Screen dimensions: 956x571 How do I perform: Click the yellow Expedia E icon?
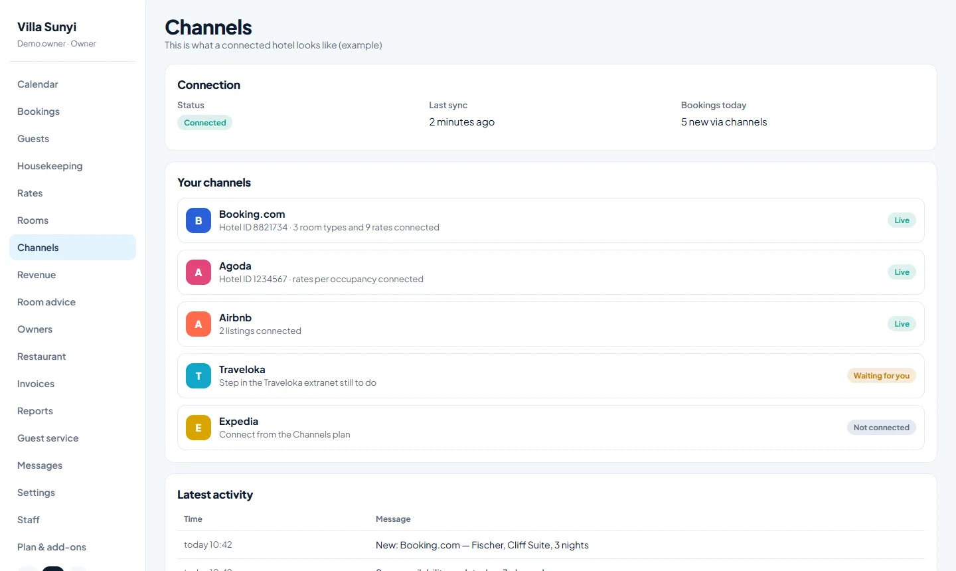199,428
